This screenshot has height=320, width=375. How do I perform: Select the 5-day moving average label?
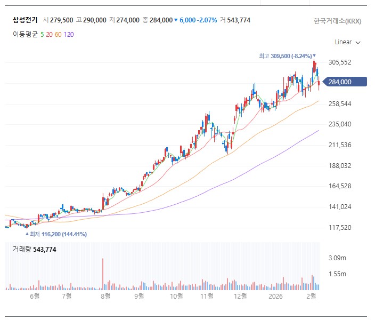(42, 35)
